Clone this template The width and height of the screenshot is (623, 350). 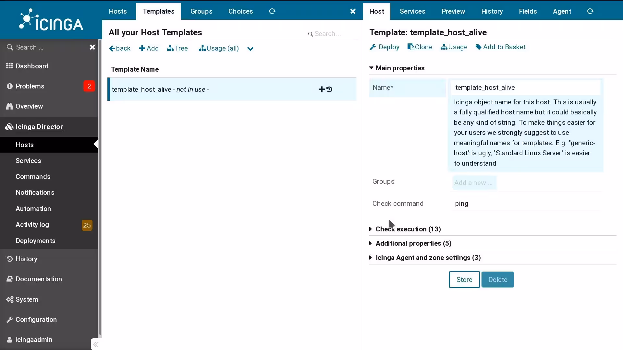(420, 47)
